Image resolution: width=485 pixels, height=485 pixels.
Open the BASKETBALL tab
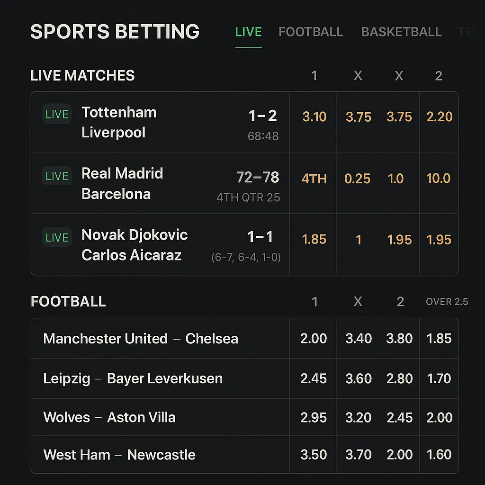(x=401, y=32)
